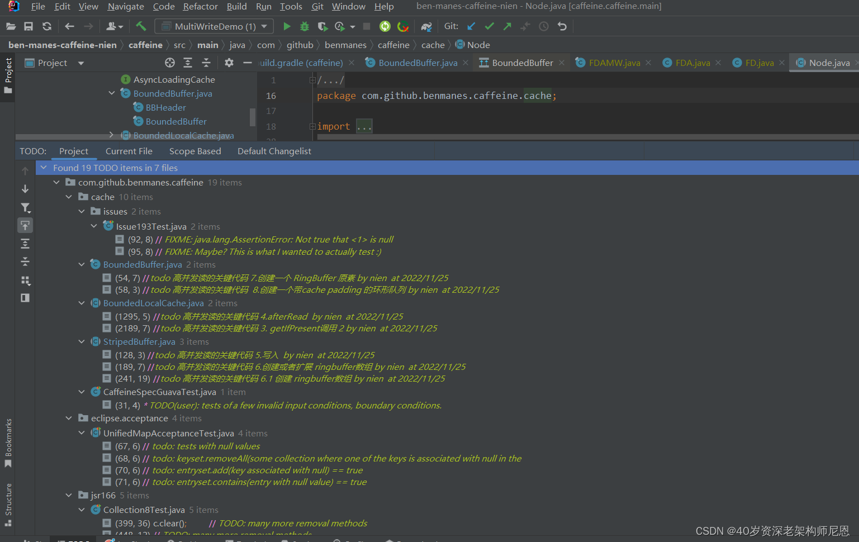859x542 pixels.
Task: Click the Build project hammer icon
Action: (x=141, y=26)
